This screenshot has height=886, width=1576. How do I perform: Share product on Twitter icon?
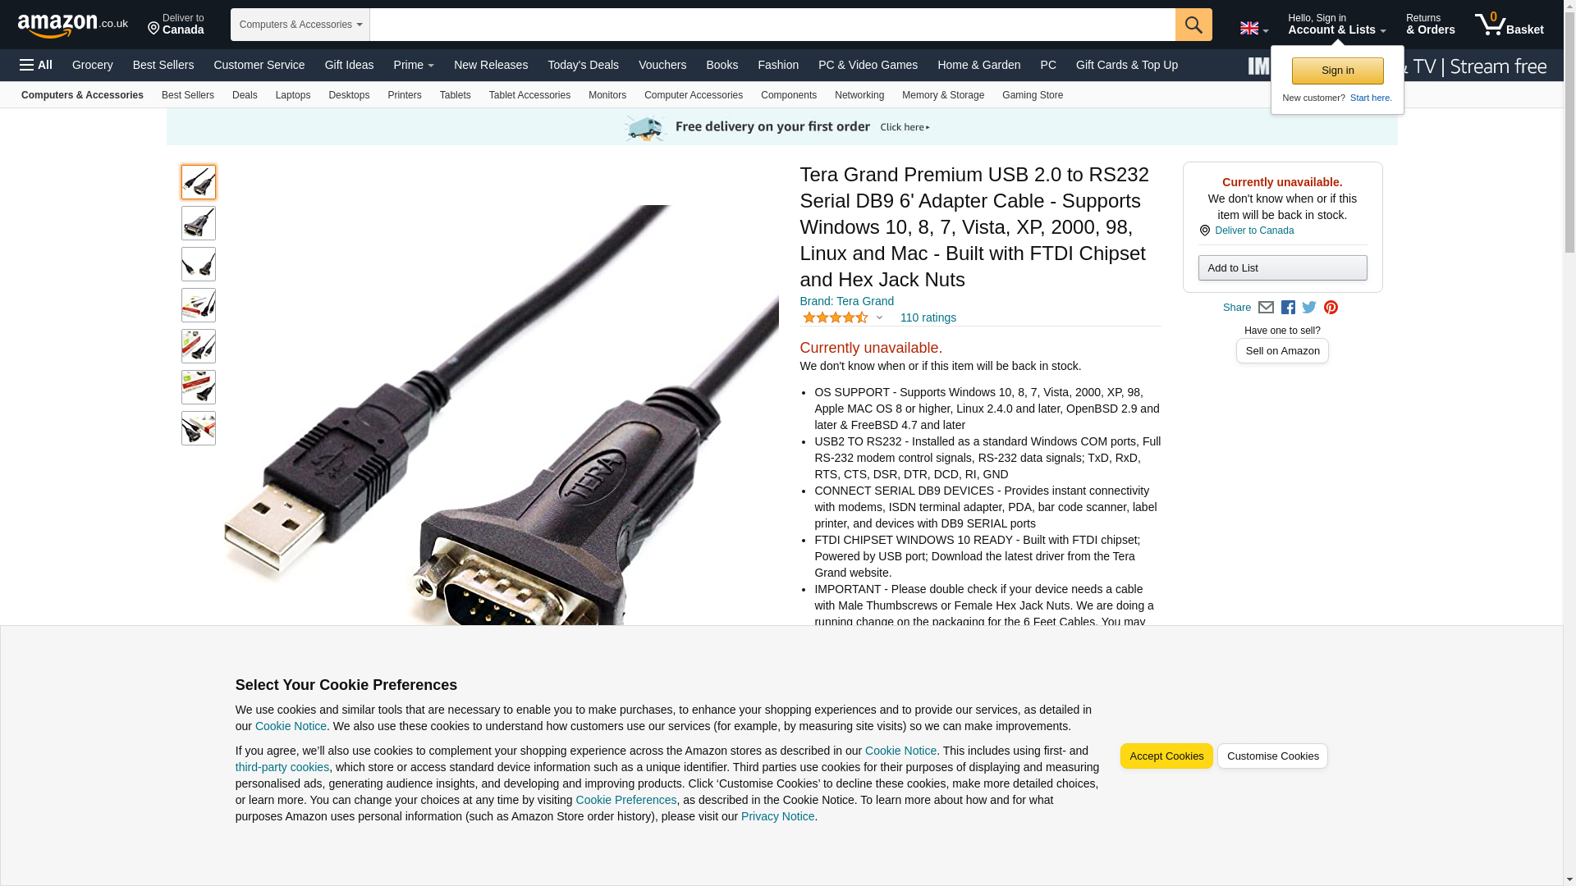click(x=1309, y=308)
